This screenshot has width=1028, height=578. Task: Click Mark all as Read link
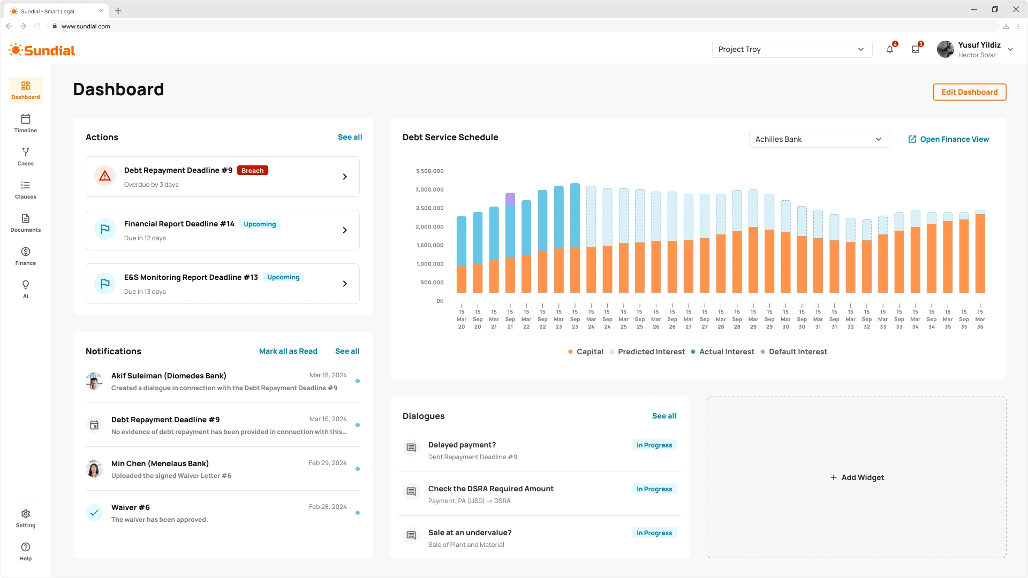tap(288, 351)
